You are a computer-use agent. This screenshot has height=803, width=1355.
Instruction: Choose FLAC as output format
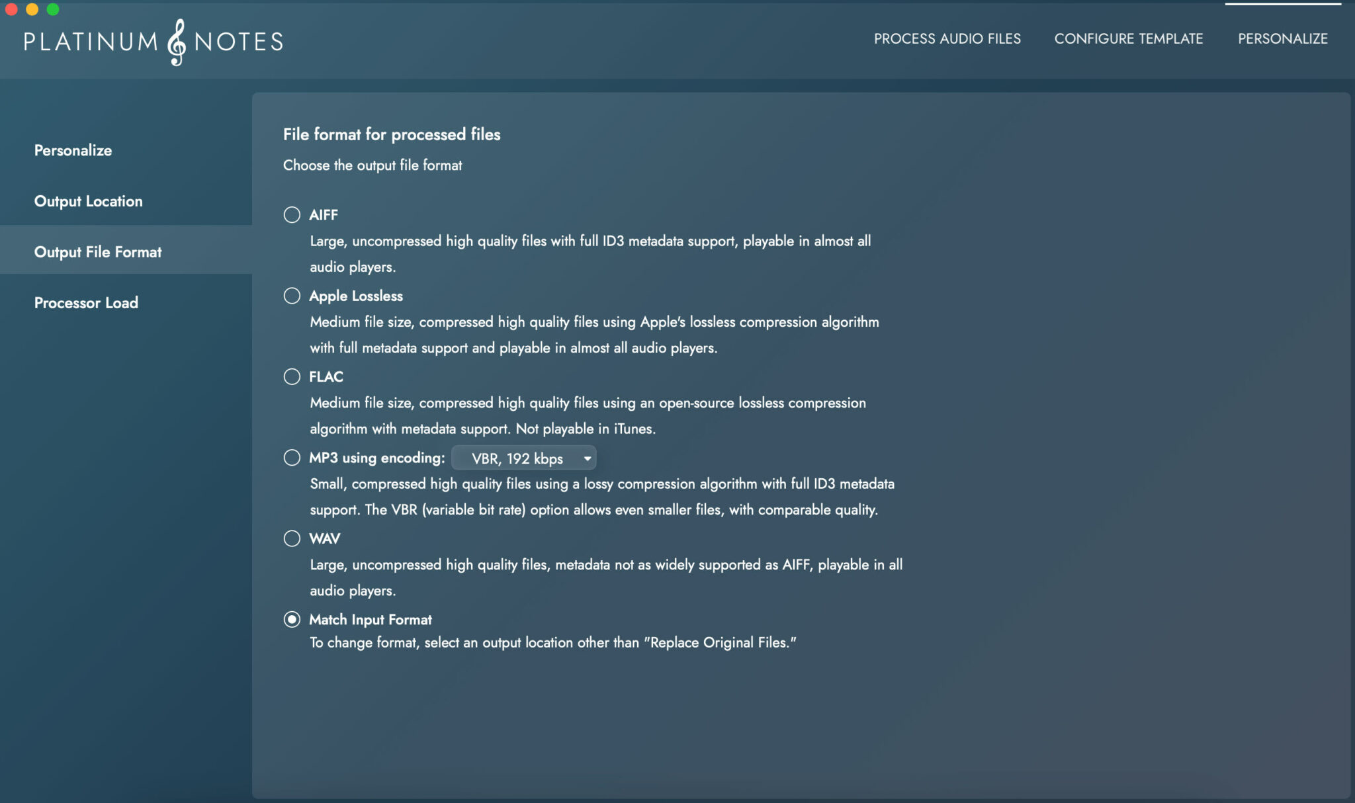tap(292, 376)
